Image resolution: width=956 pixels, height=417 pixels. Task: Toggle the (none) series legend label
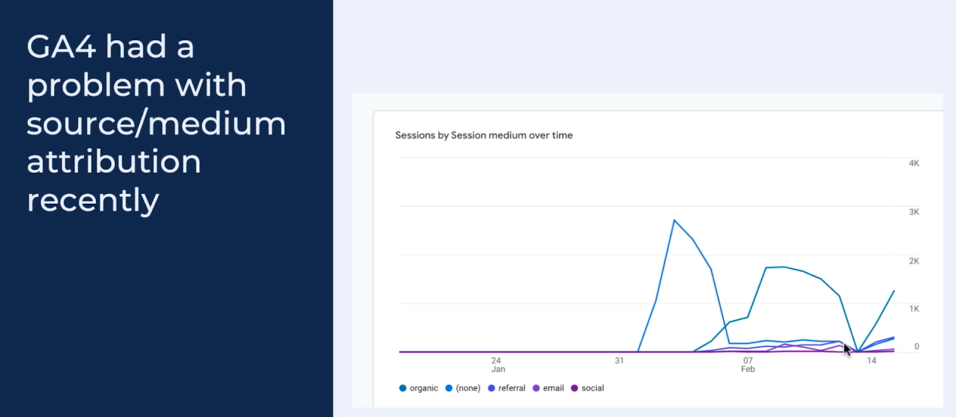point(468,388)
